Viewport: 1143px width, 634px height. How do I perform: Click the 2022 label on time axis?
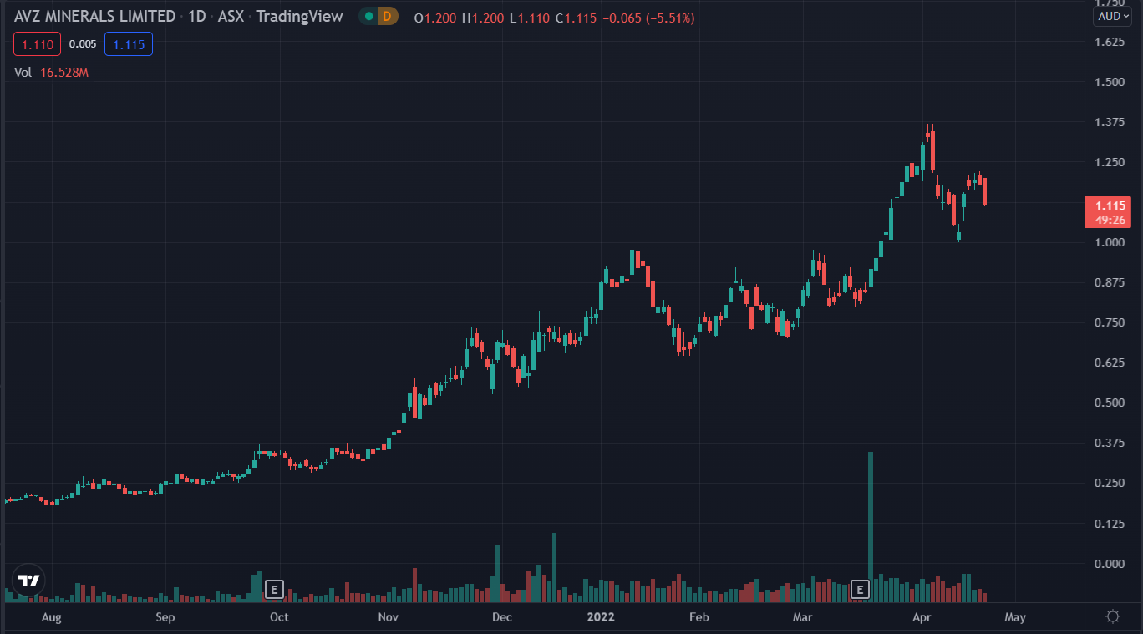pos(601,617)
